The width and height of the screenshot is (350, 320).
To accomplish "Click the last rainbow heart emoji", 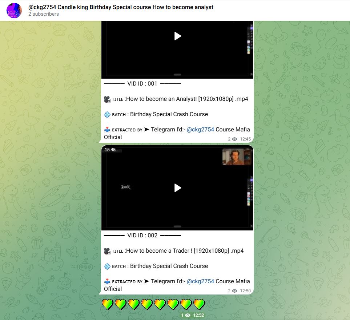I will (x=199, y=304).
